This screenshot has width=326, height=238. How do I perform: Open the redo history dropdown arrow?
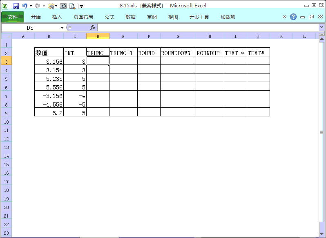[44, 6]
